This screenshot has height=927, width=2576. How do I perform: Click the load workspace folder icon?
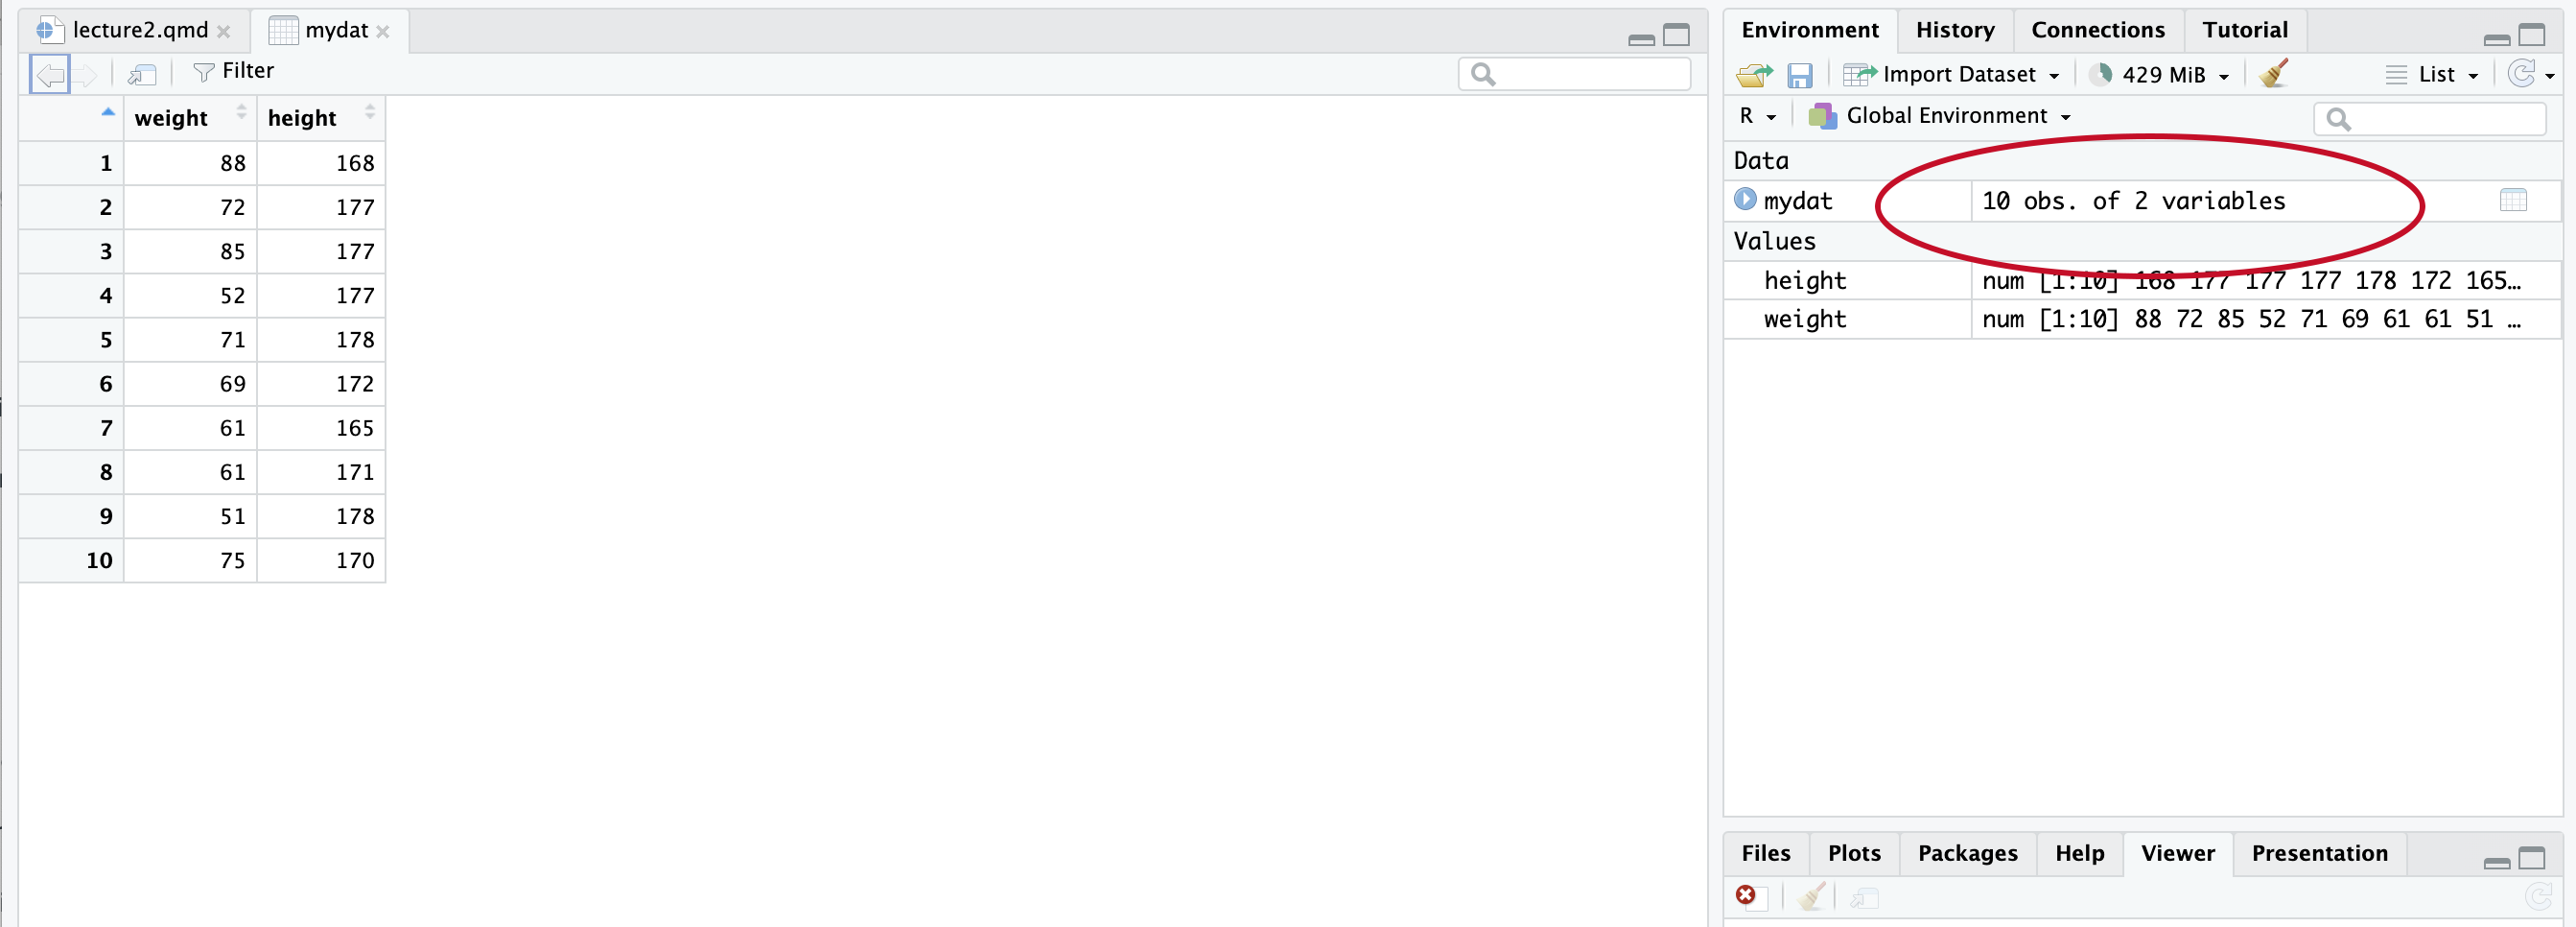(x=1753, y=75)
